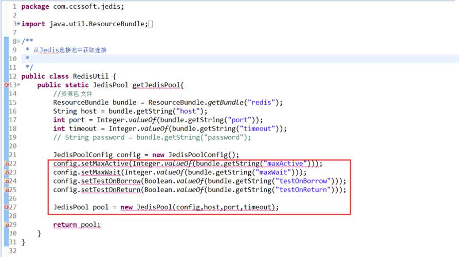
Task: Click folded-imports placeholder box after ResourceBundle import
Action: point(150,24)
